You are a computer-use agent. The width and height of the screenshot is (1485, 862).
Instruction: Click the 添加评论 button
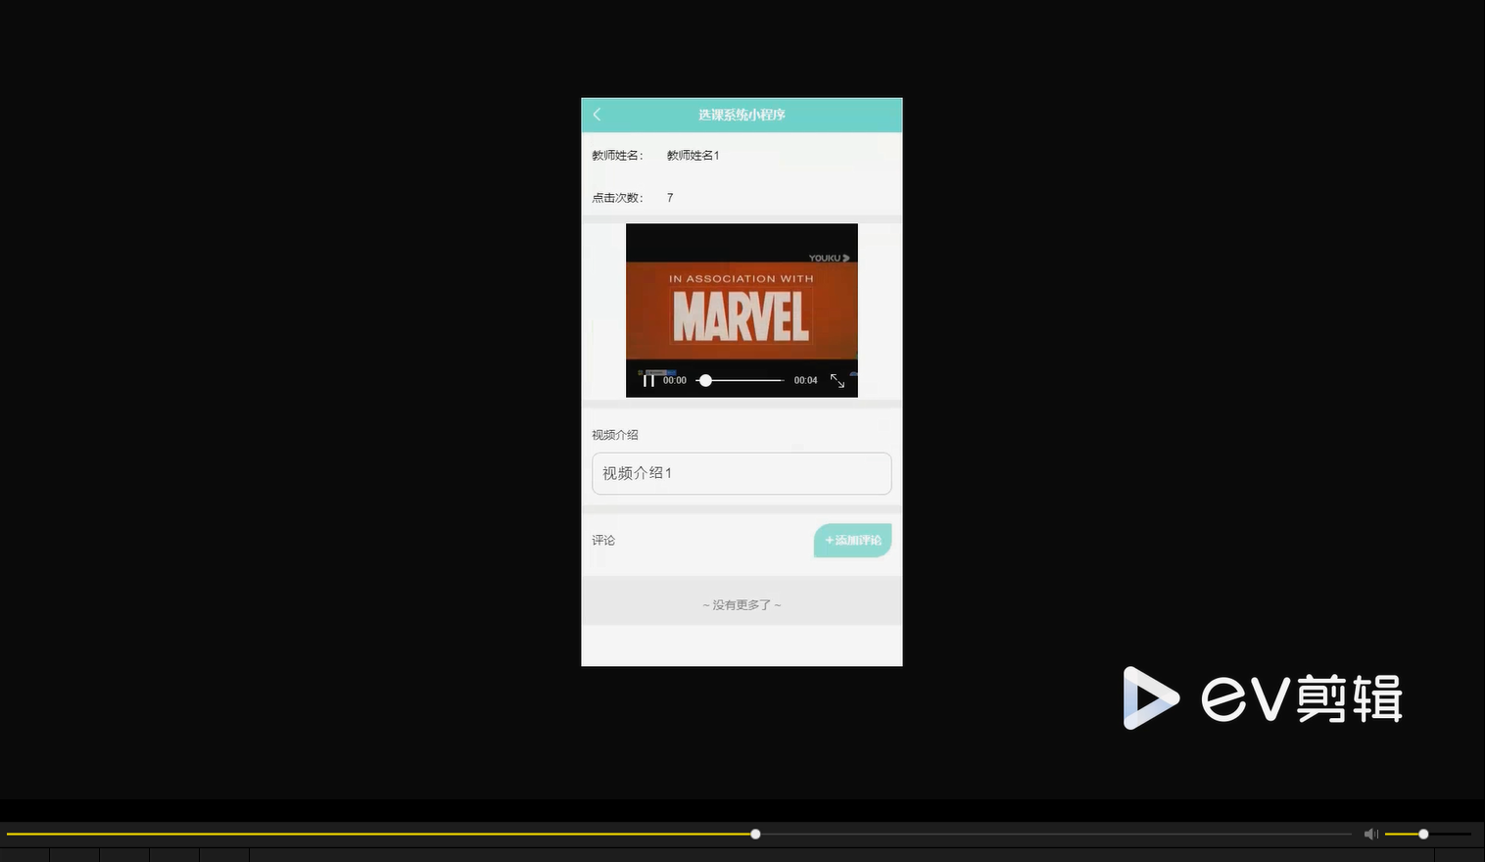click(852, 541)
